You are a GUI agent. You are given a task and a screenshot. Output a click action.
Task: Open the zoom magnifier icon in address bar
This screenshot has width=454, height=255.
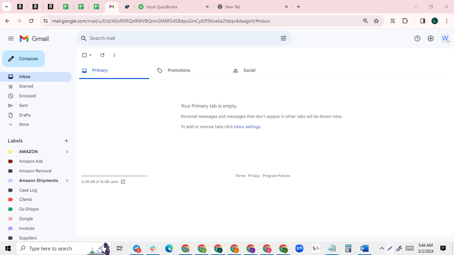(366, 21)
